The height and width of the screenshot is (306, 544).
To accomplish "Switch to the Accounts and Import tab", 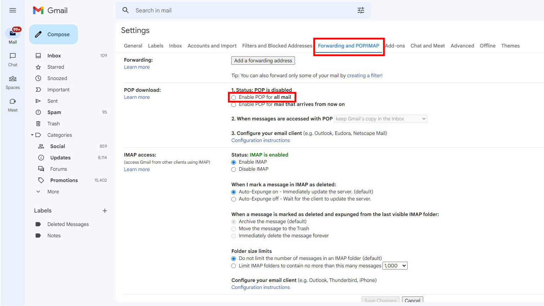I will click(x=212, y=46).
